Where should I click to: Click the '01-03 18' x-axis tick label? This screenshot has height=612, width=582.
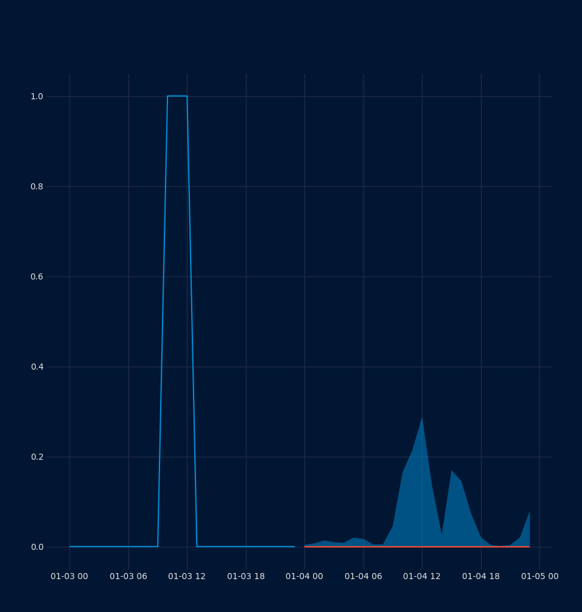point(246,576)
